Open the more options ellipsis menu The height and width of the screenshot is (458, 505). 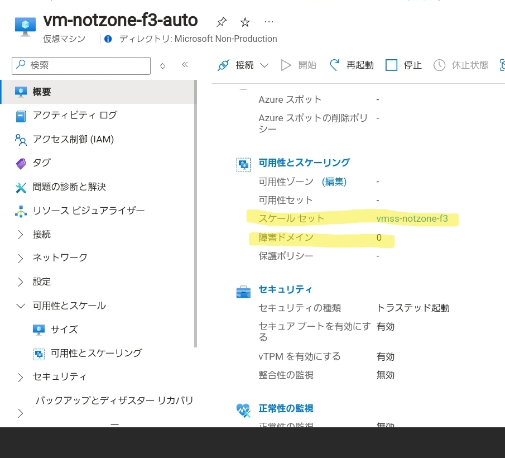pos(268,22)
